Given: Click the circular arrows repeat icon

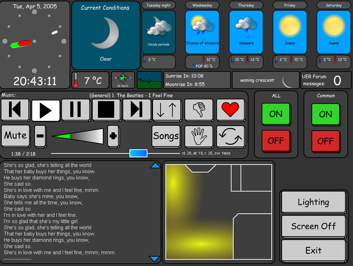Looking at the screenshot, I should [230, 136].
